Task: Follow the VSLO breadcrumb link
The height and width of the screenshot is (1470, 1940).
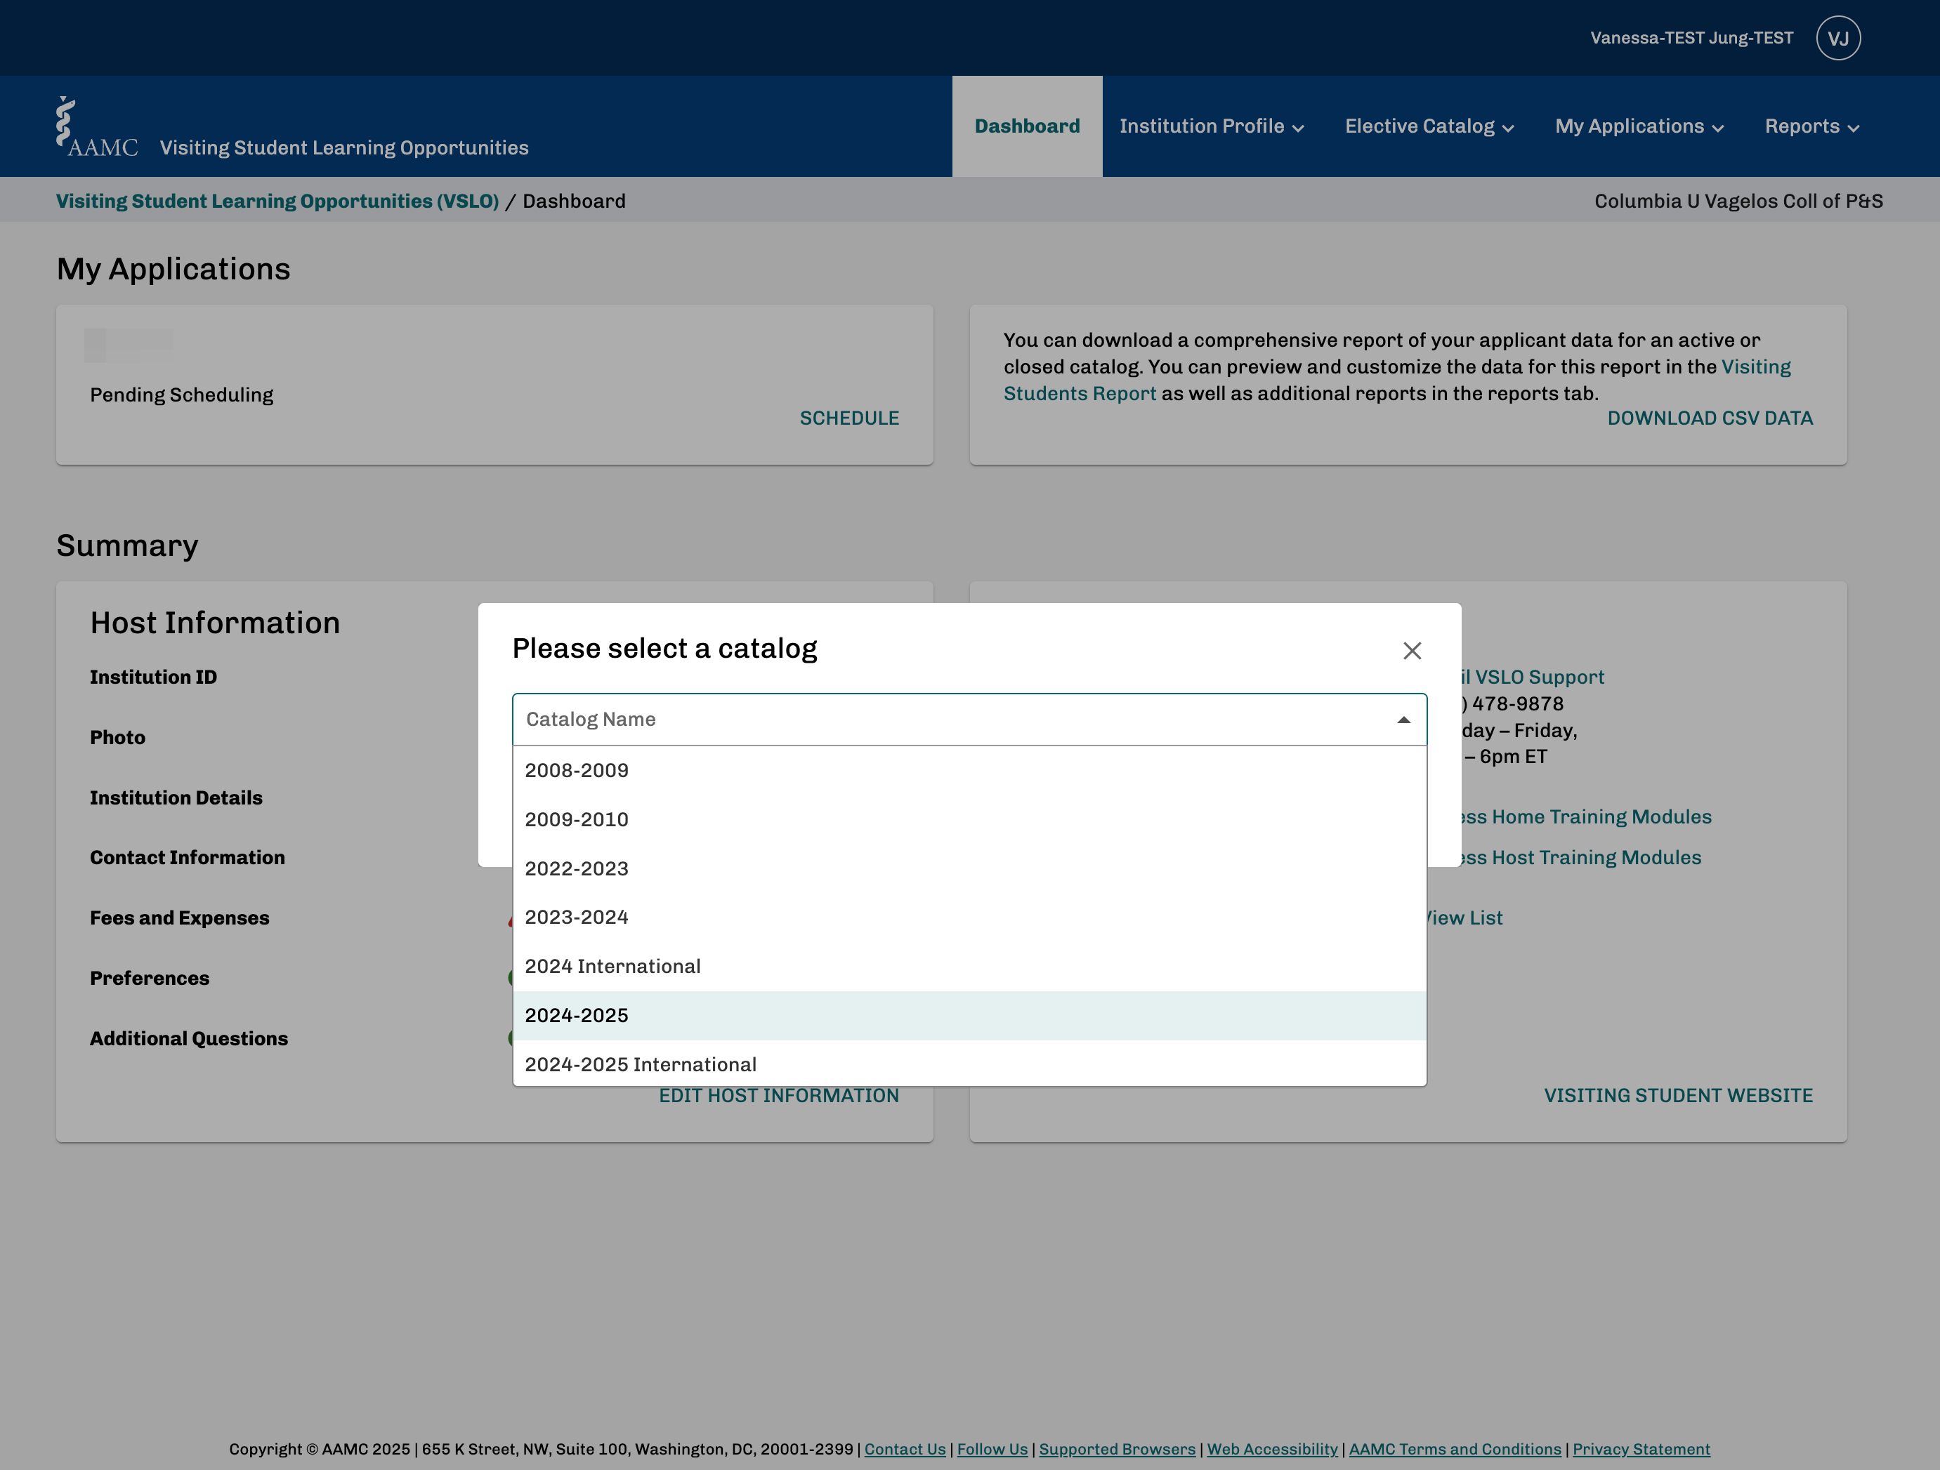Action: point(277,201)
